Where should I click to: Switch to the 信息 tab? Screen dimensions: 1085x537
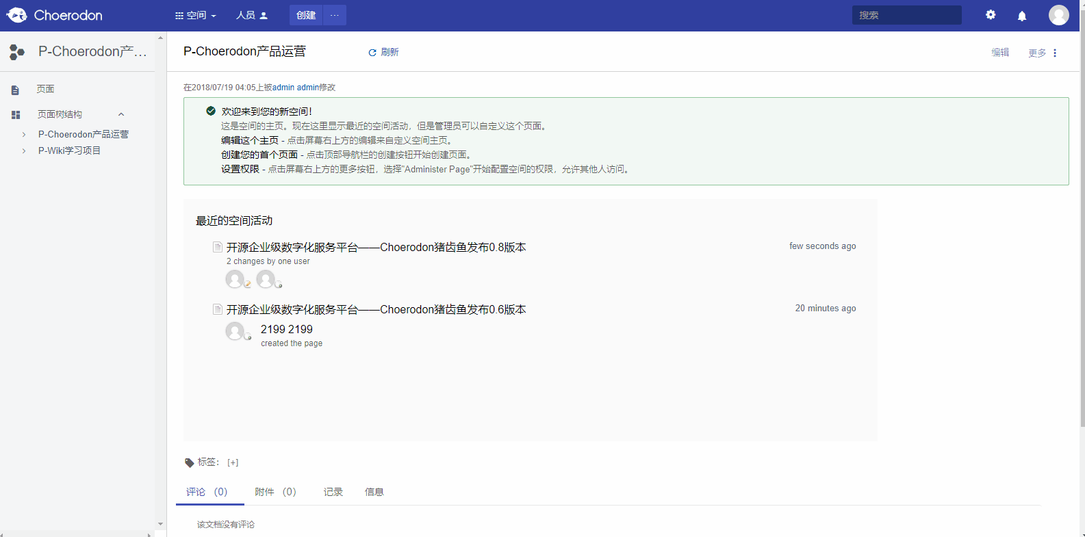coord(374,492)
